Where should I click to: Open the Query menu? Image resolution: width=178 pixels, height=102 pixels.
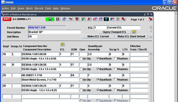click(21, 8)
